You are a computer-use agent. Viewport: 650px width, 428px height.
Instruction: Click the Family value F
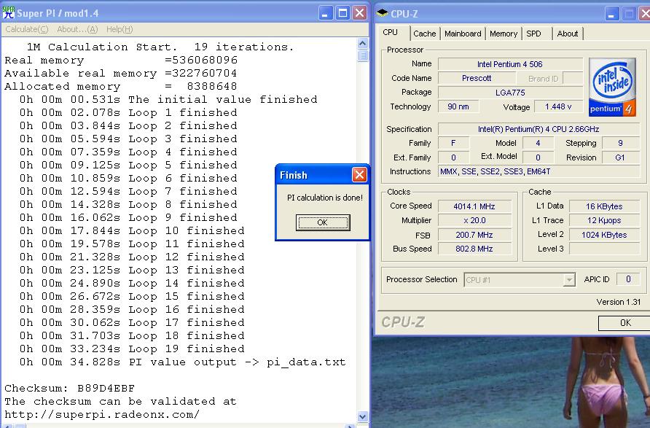(453, 143)
